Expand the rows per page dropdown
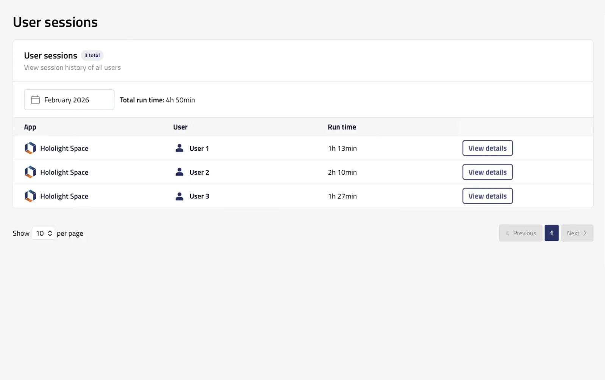 click(x=43, y=233)
